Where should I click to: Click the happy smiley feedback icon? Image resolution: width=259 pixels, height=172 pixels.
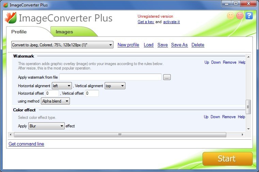231,16
